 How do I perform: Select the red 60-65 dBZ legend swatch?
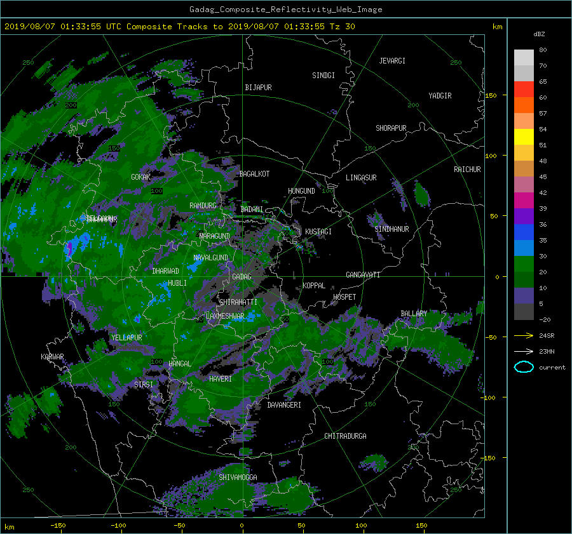524,89
